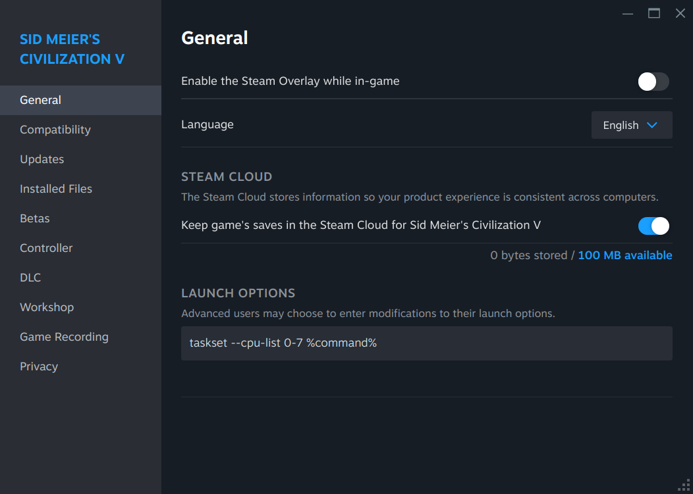This screenshot has width=693, height=494.
Task: Click the Language dropdown chevron
Action: pos(652,125)
